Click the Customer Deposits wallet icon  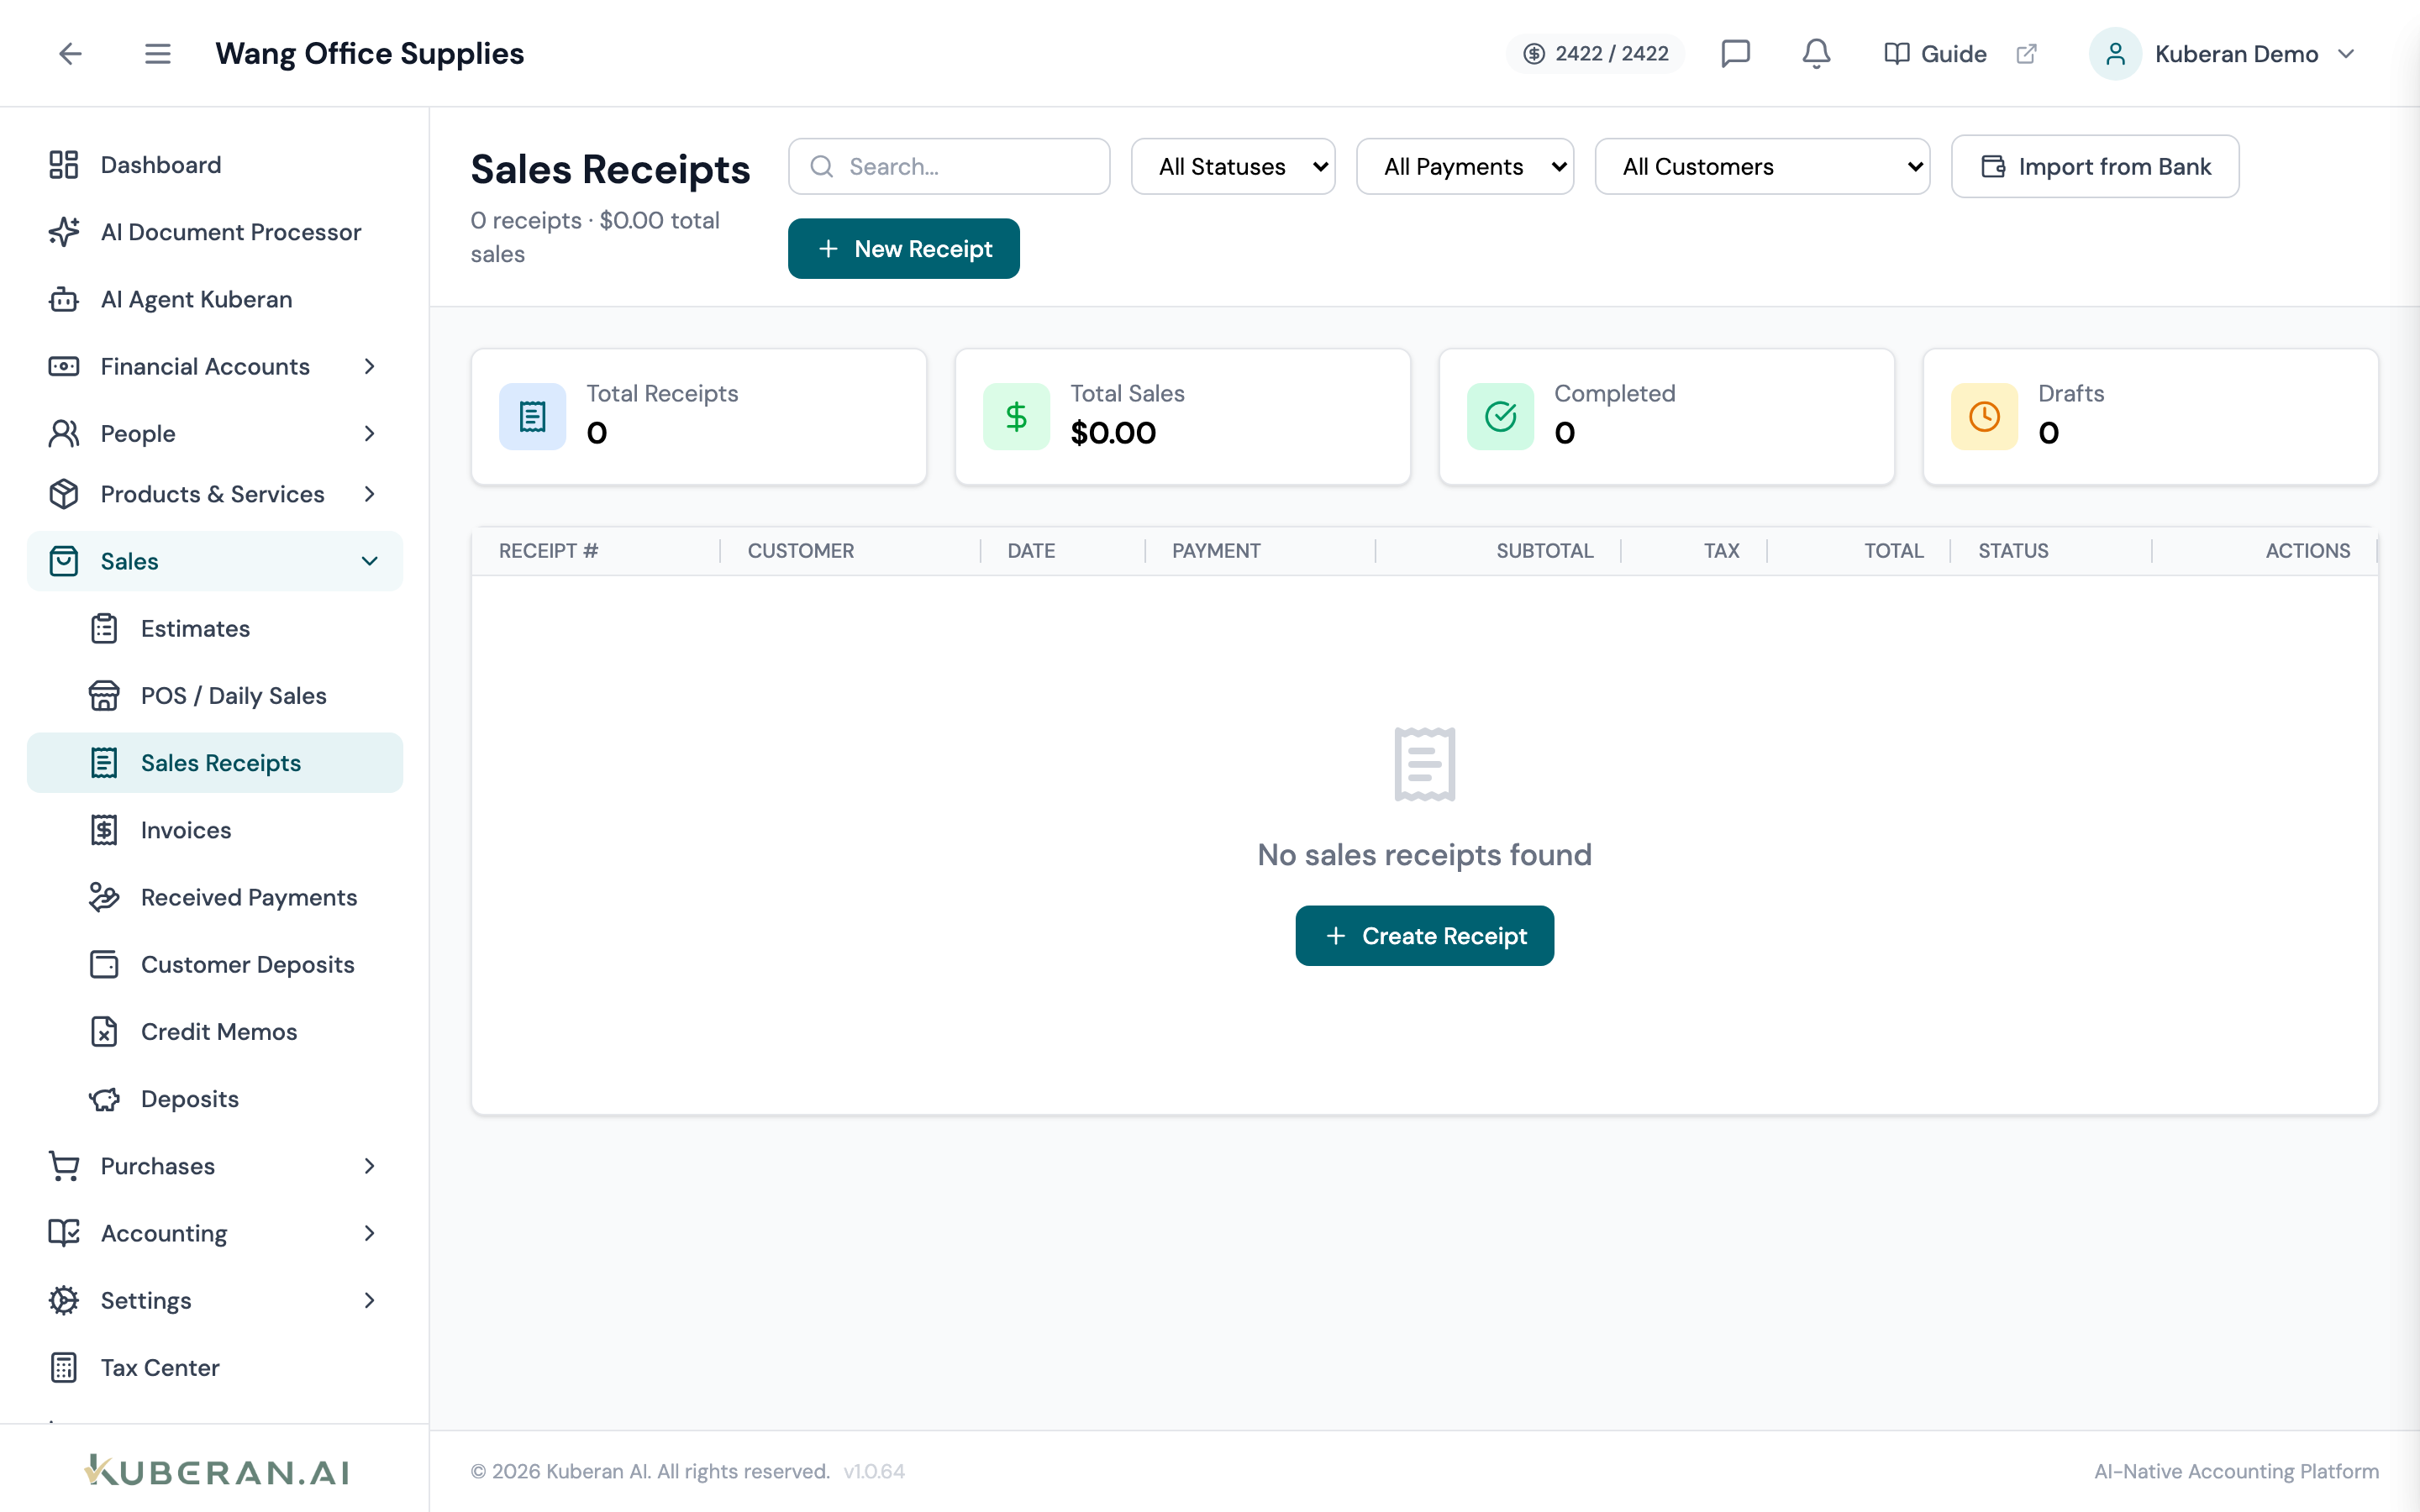pyautogui.click(x=104, y=964)
